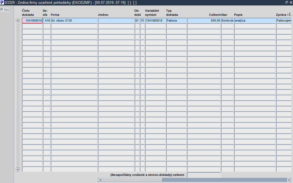Click the 'Popis' column header
Image resolution: width=293 pixels, height=183 pixels.
pyautogui.click(x=238, y=15)
